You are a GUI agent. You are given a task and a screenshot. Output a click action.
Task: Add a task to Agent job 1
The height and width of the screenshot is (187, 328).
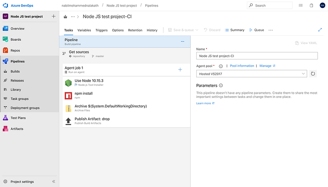[x=180, y=70]
